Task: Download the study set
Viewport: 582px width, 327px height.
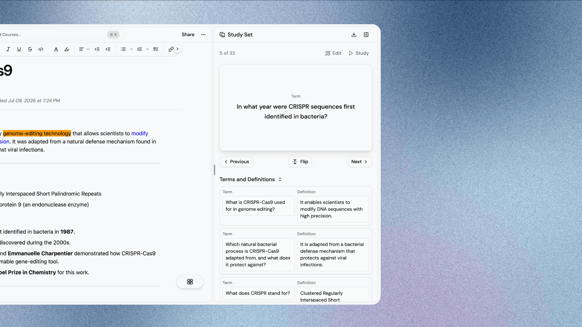Action: click(354, 35)
